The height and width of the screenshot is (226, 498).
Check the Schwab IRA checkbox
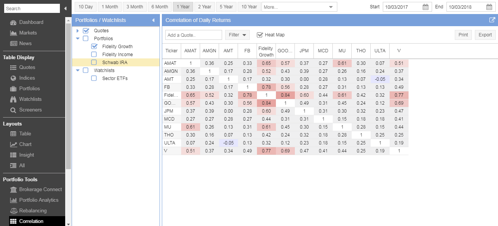94,63
